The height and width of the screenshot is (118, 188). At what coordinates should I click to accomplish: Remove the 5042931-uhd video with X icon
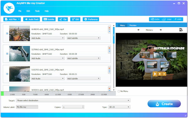coord(109,89)
